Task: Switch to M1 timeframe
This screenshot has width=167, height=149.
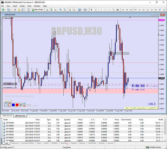Action: pyautogui.click(x=123, y=10)
